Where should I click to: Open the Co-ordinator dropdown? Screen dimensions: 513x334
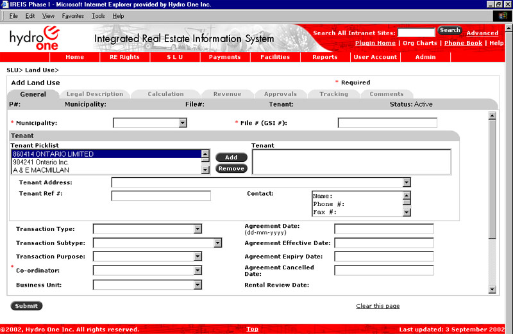[x=198, y=270]
